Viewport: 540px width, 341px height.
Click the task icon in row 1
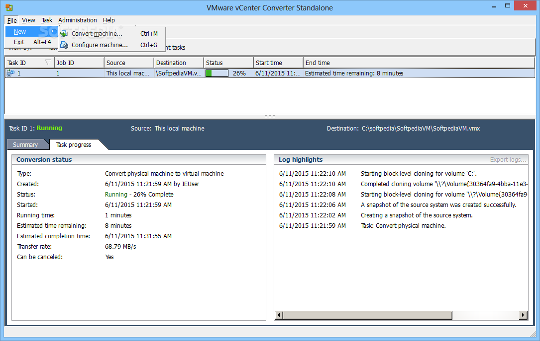10,73
